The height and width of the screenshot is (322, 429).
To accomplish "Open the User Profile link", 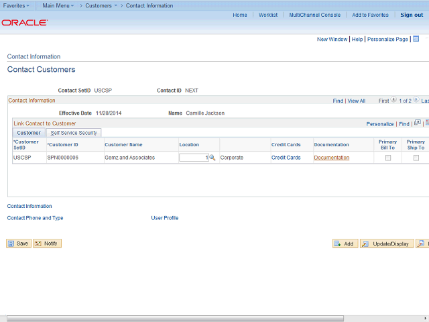I will (x=165, y=218).
